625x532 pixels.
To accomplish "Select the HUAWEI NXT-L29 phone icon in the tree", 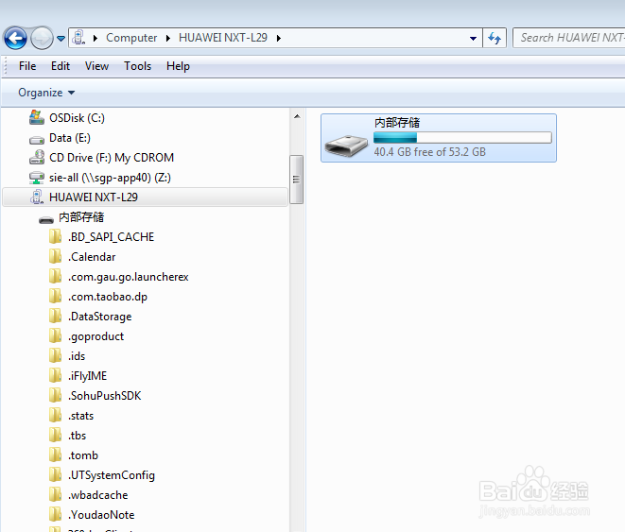I will point(37,197).
